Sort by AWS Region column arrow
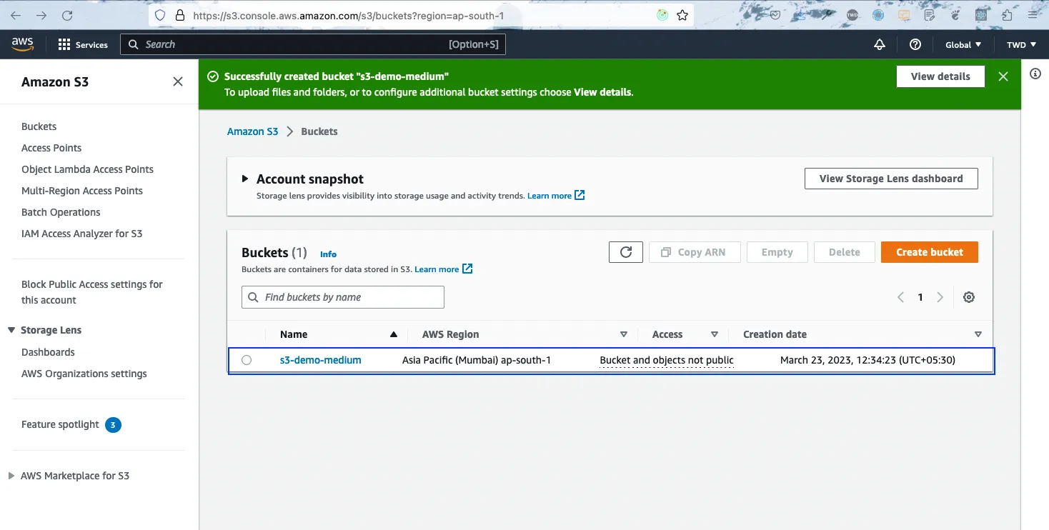1049x530 pixels. (624, 334)
